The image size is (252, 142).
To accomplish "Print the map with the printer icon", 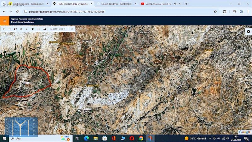I will (x=44, y=29).
